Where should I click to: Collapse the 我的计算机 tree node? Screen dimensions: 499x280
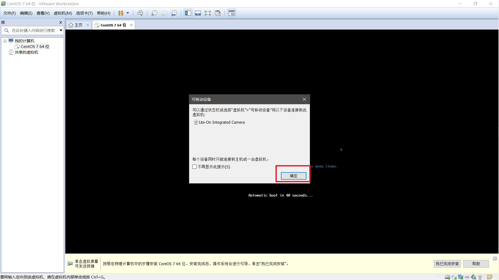pyautogui.click(x=5, y=41)
